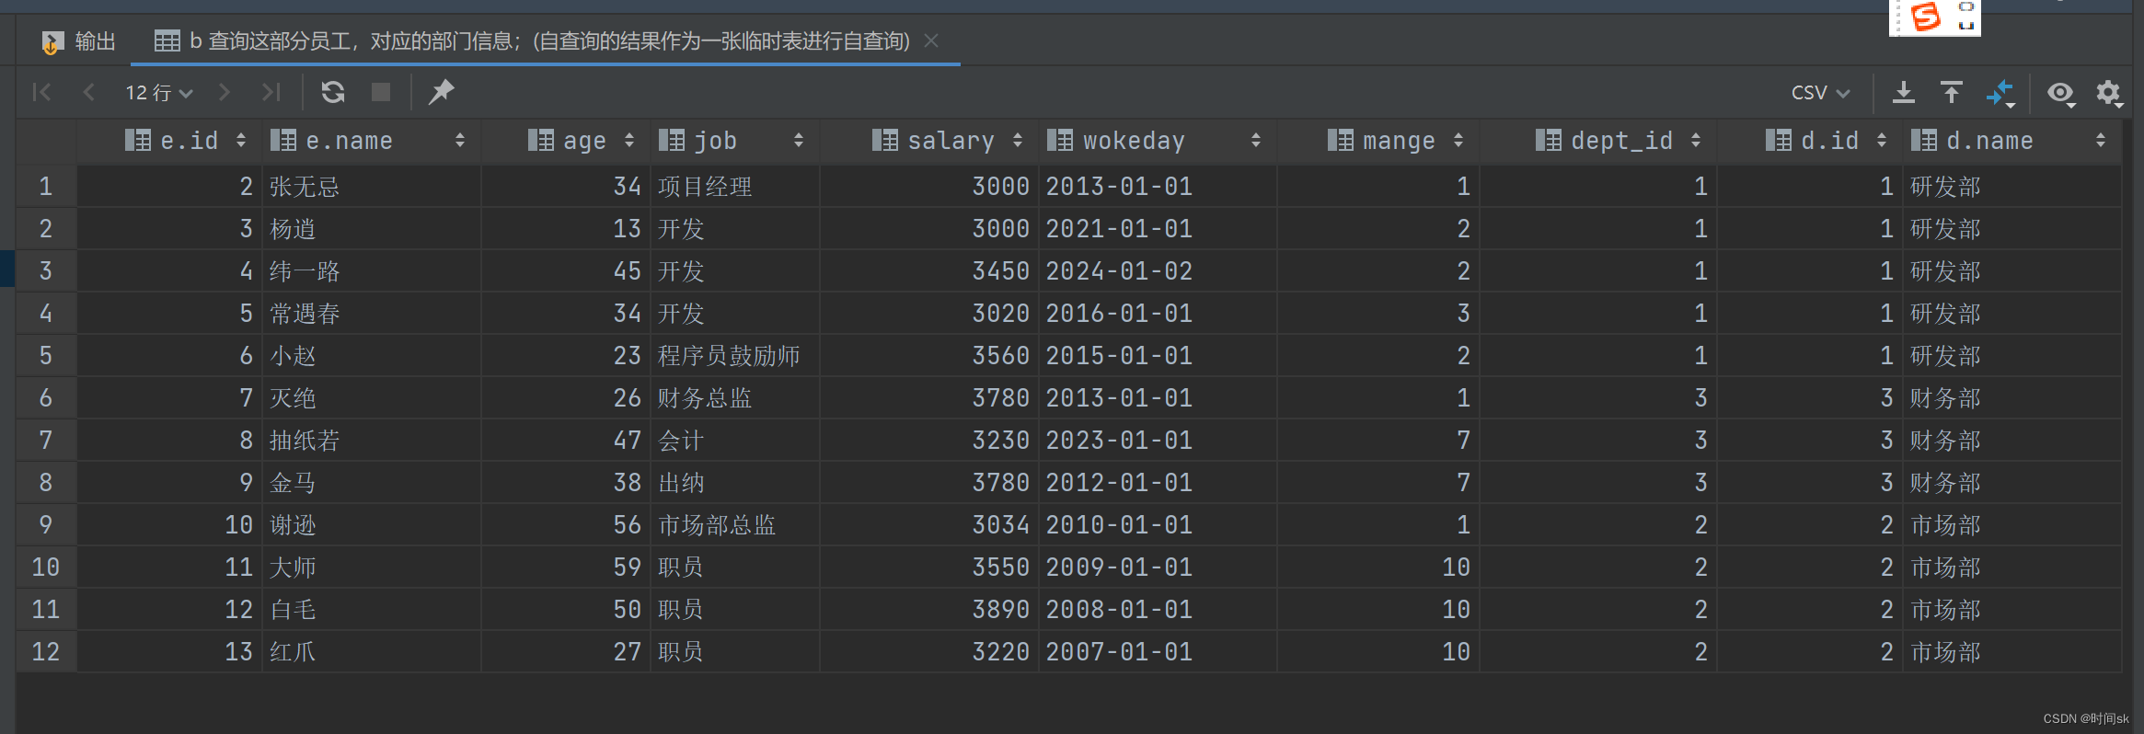Screen dimensions: 2144x734
Task: Sort by the e.id column
Action: tap(241, 141)
